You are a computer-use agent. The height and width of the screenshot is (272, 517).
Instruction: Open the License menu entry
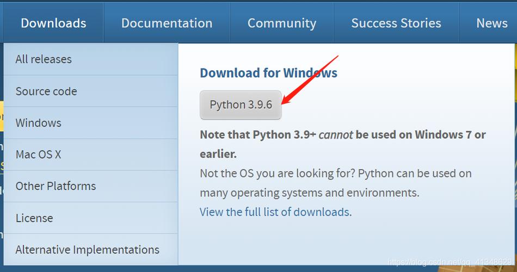click(91, 218)
